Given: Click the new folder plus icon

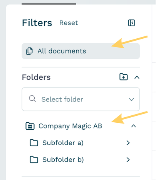Looking at the screenshot, I should [x=124, y=77].
